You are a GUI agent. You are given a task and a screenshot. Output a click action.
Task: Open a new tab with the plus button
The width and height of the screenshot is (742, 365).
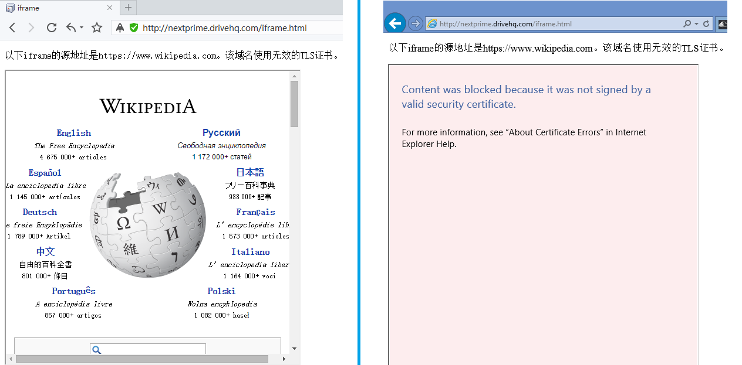tap(129, 8)
